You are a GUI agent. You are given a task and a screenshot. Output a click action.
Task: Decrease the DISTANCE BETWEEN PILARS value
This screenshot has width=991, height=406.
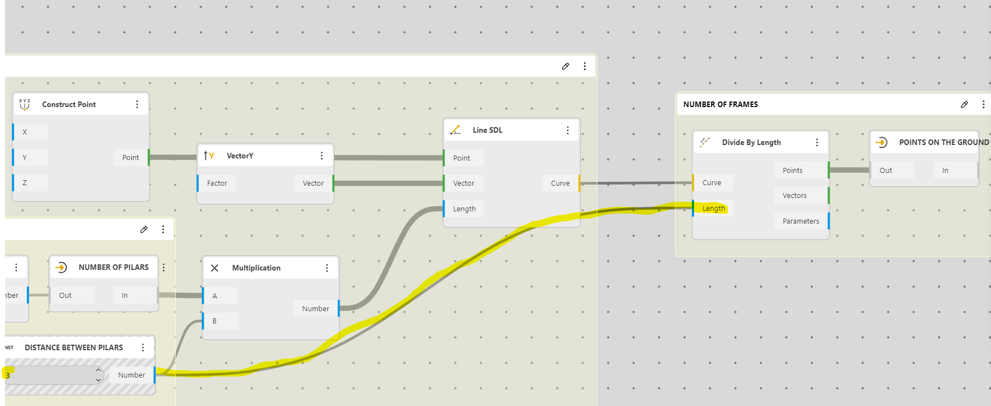click(98, 380)
